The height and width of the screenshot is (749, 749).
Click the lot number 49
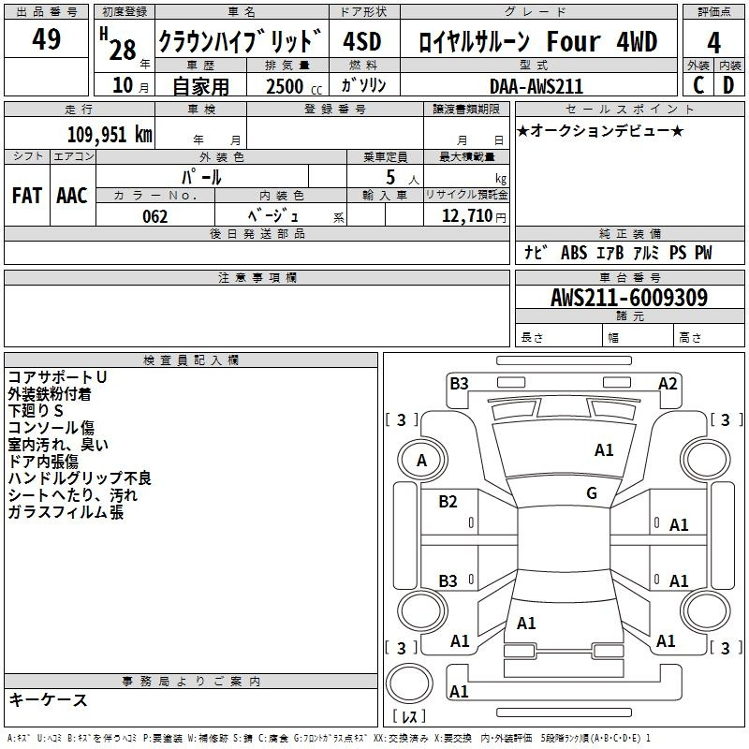point(46,39)
